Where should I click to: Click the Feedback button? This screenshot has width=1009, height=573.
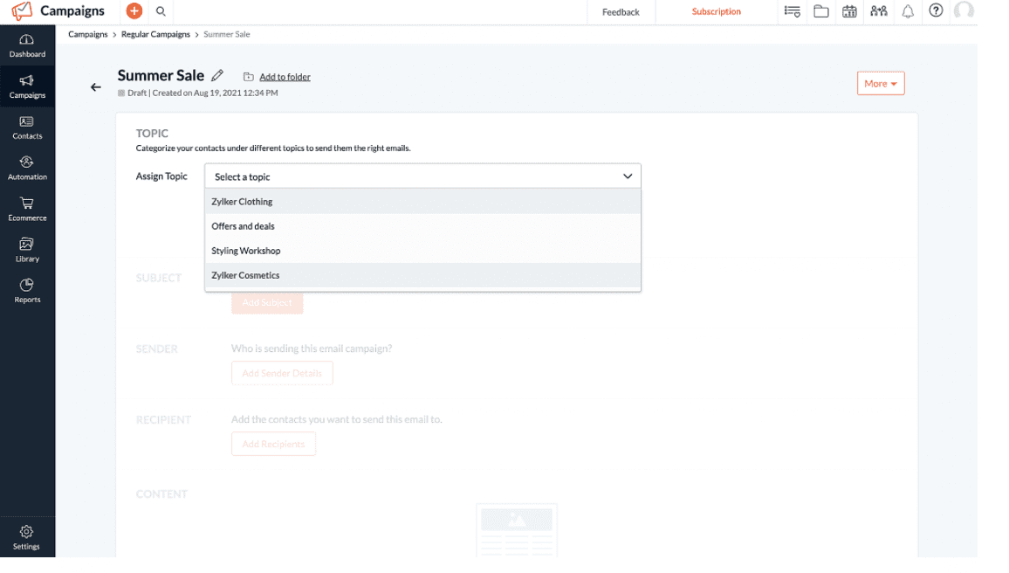tap(621, 12)
